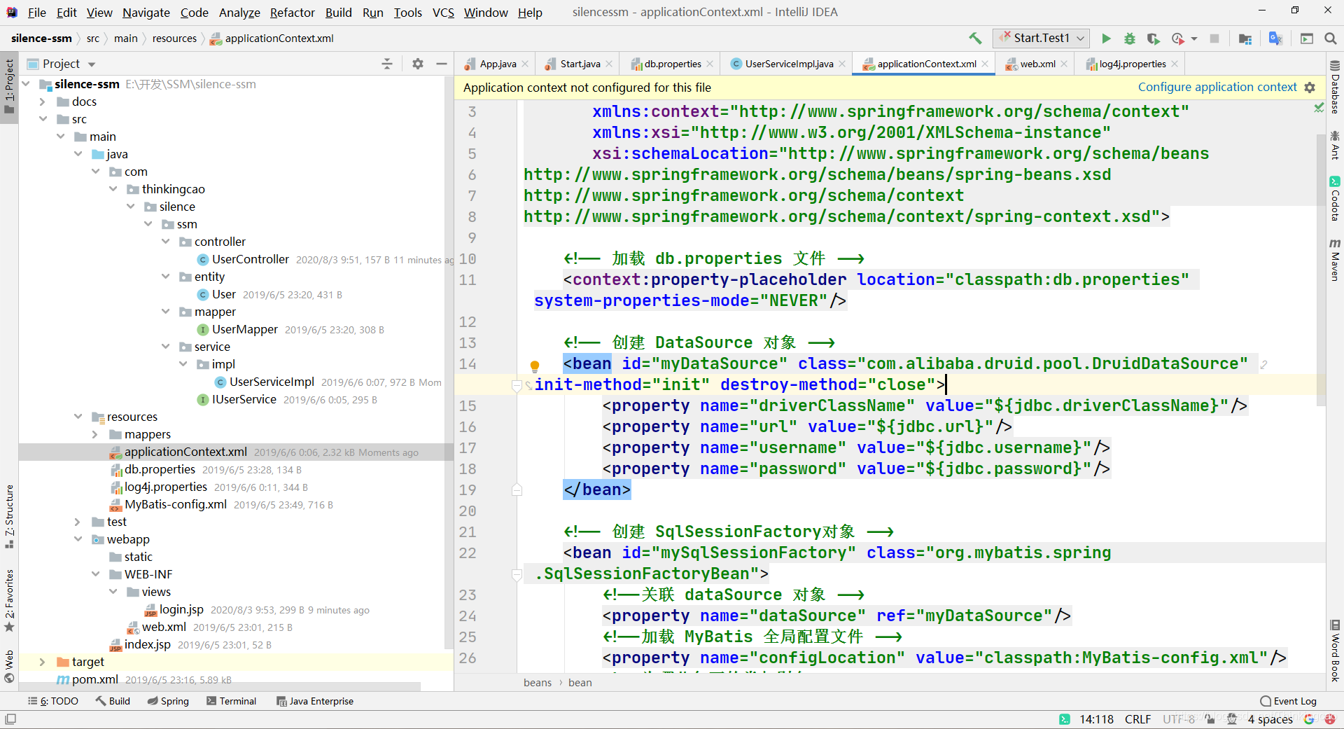Open the Navigate menu

coord(146,13)
